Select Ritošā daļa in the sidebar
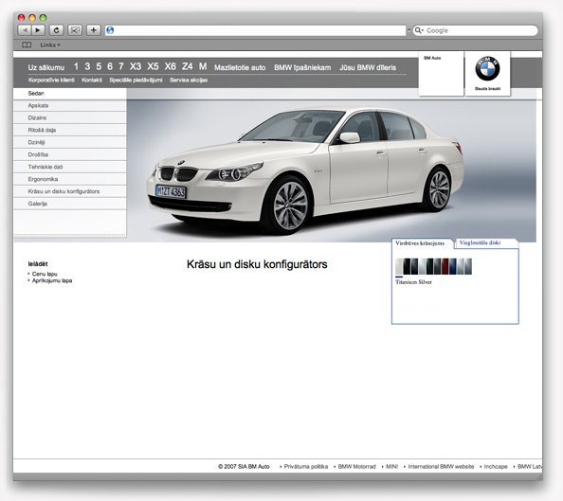The image size is (563, 501). pyautogui.click(x=69, y=130)
